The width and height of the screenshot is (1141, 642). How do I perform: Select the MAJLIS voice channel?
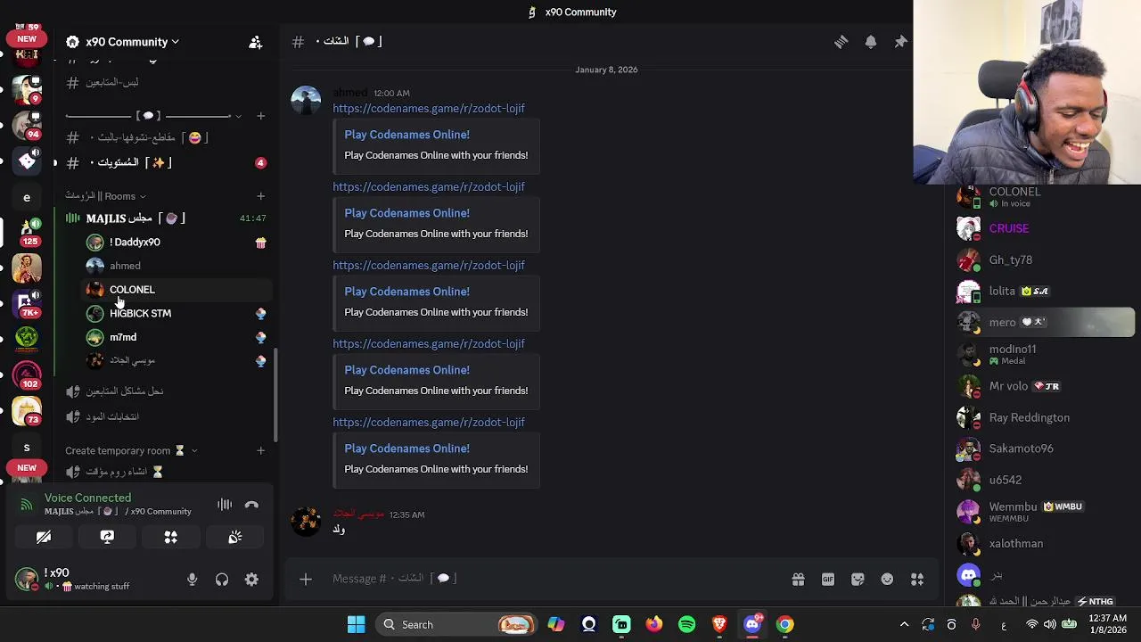click(166, 218)
